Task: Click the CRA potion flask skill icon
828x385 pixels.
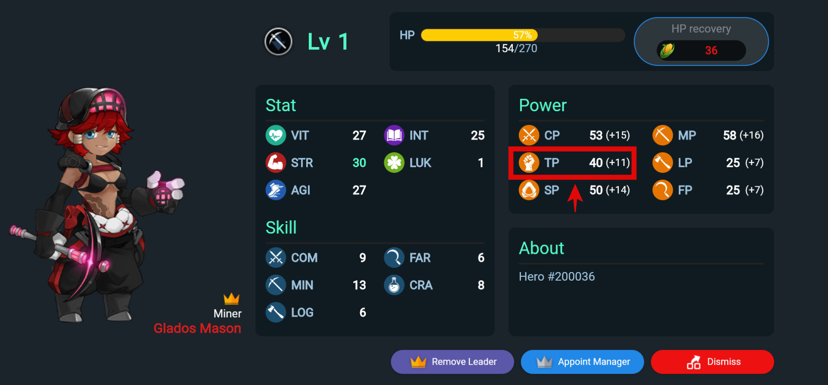Action: click(x=394, y=285)
